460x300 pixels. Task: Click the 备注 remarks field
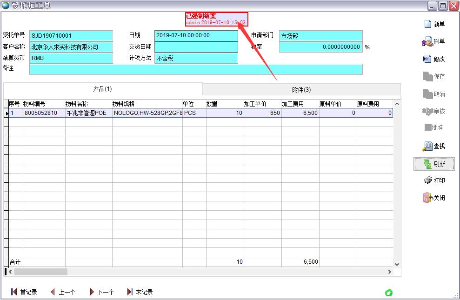(195, 69)
